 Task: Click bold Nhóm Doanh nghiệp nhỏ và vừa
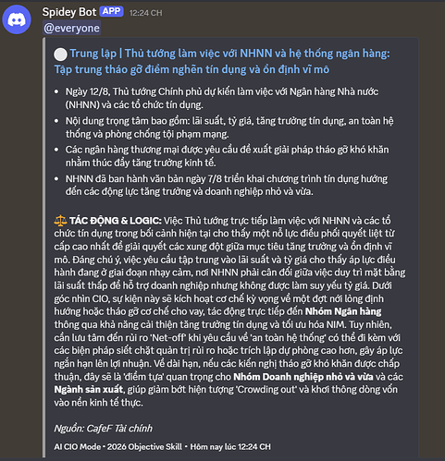303,377
